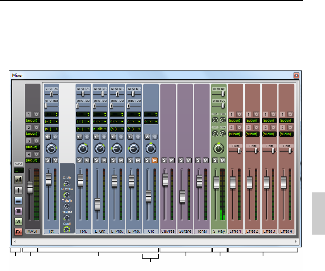Solo the Tpt. strip
This screenshot has height=271, width=325.
click(x=48, y=160)
